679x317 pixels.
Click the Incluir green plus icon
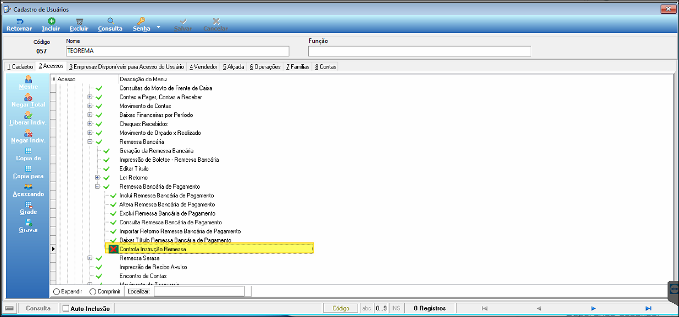[x=51, y=21]
